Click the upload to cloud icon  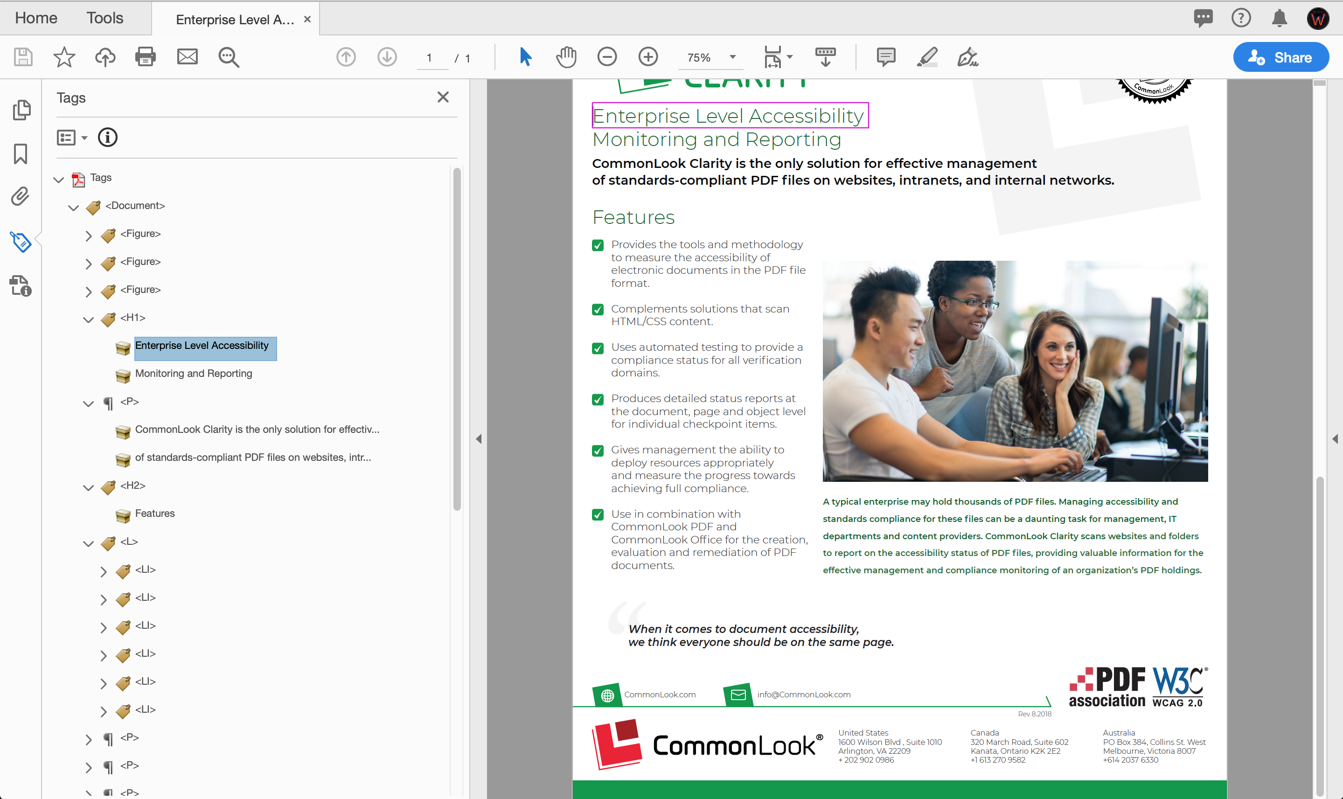coord(105,56)
